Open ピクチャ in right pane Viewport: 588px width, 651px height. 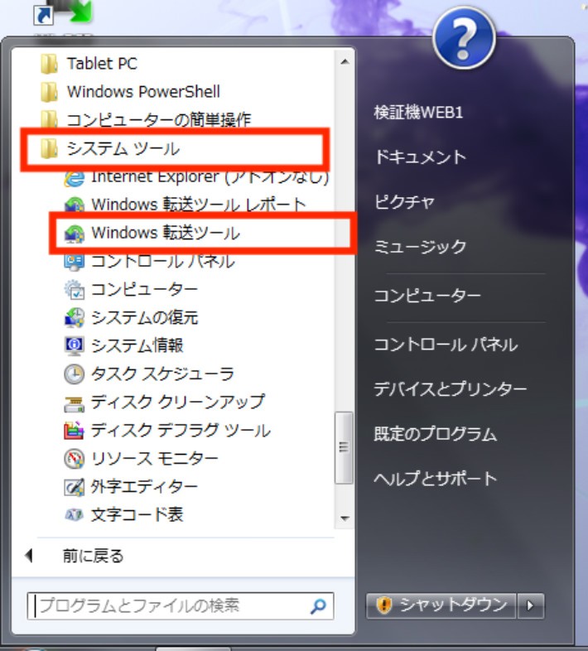404,202
